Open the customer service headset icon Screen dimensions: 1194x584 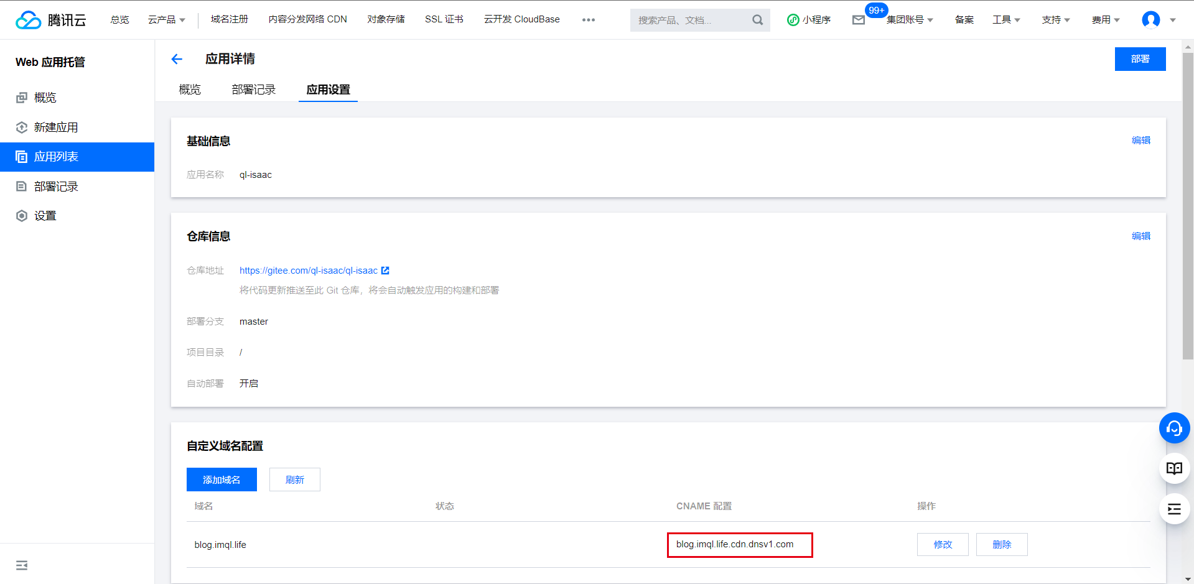tap(1174, 429)
